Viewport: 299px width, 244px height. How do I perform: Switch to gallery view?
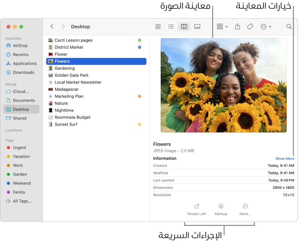coord(197,27)
